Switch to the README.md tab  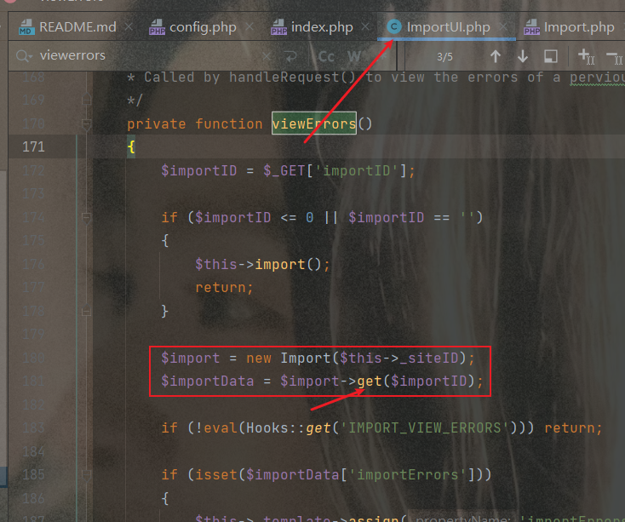coord(67,27)
